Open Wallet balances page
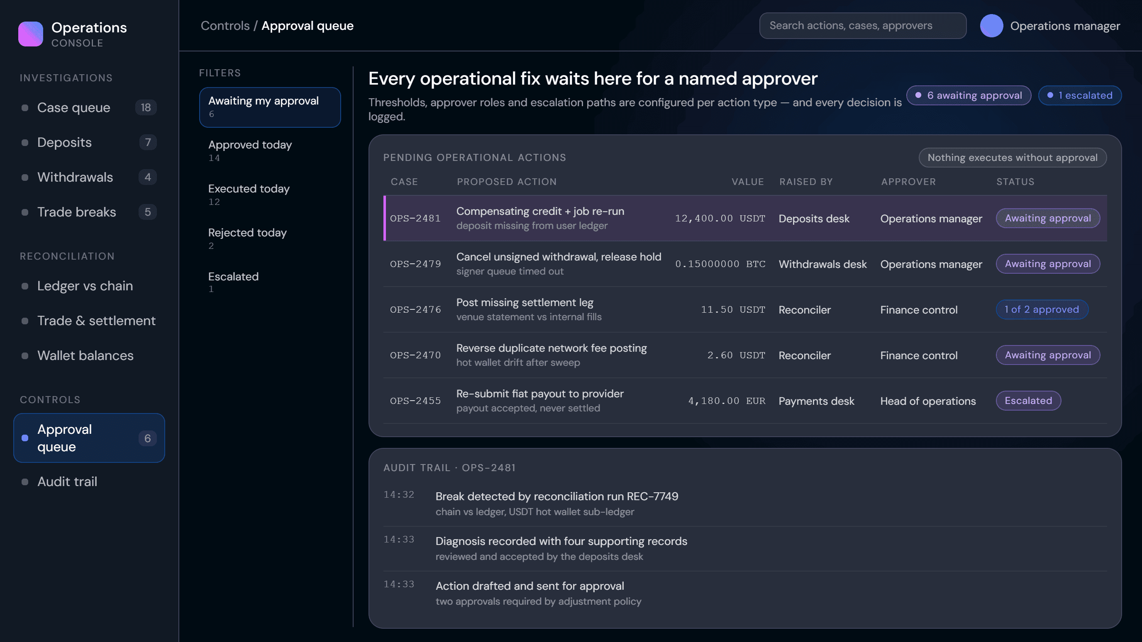The image size is (1142, 642). tap(89, 355)
